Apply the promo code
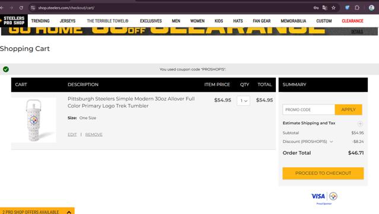Viewport: 379px width, 214px height. pyautogui.click(x=348, y=110)
